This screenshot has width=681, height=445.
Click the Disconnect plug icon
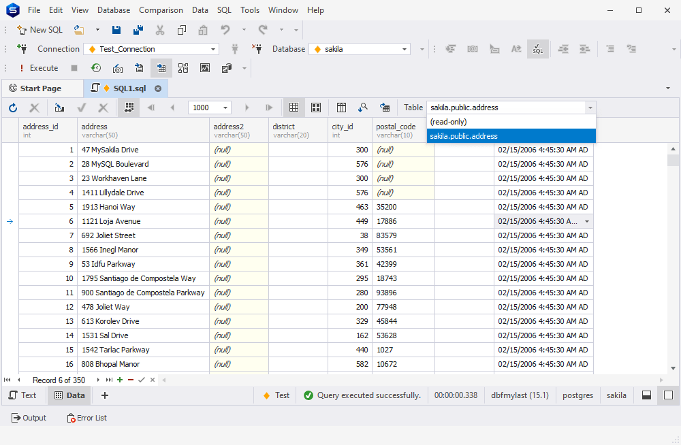point(257,49)
